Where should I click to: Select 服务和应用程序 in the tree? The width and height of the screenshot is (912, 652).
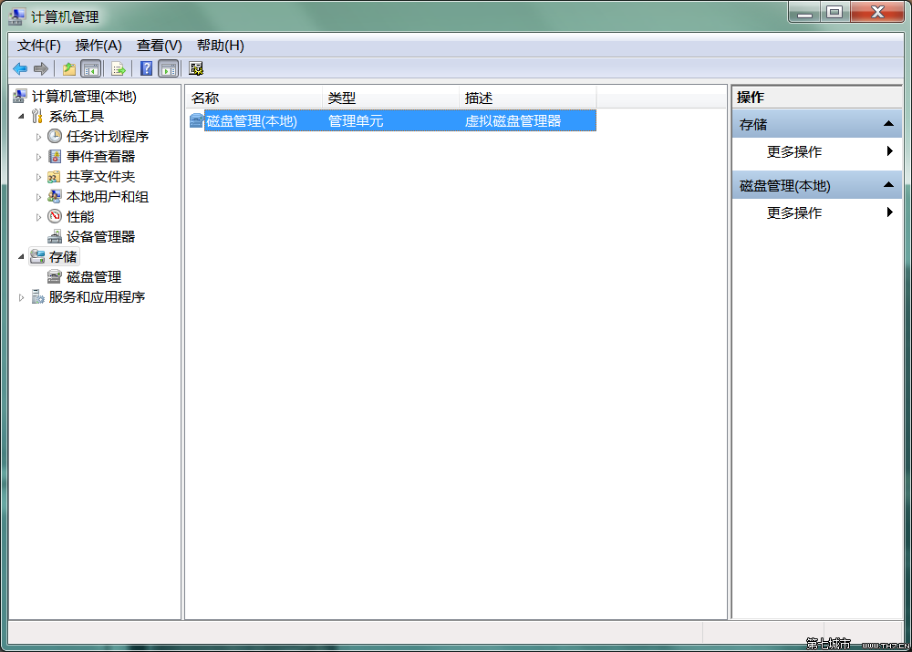98,296
